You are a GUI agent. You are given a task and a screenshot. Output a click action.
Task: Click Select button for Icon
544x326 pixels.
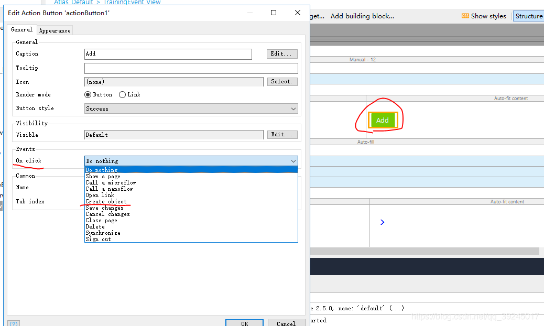pyautogui.click(x=282, y=82)
